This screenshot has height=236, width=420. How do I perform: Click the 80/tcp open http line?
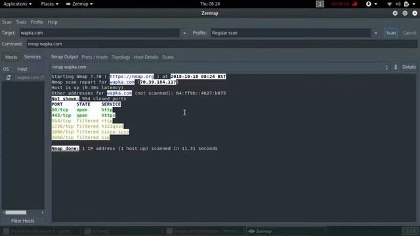pos(82,109)
